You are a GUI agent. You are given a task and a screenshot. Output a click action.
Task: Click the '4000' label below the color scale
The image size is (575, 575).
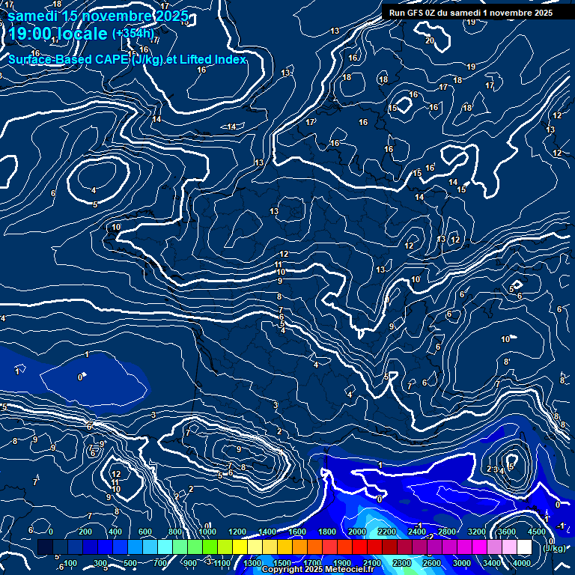522,563
